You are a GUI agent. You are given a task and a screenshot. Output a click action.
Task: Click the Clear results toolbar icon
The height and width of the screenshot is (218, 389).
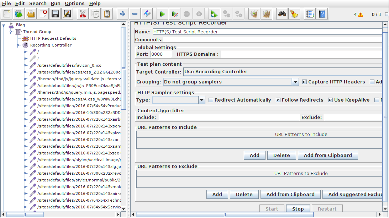[x=254, y=14]
